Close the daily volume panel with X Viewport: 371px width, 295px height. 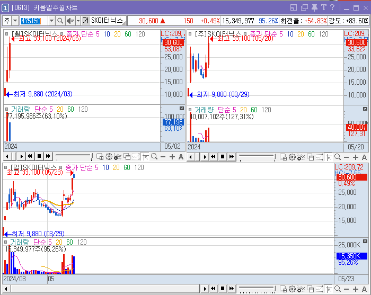pyautogui.click(x=365, y=242)
